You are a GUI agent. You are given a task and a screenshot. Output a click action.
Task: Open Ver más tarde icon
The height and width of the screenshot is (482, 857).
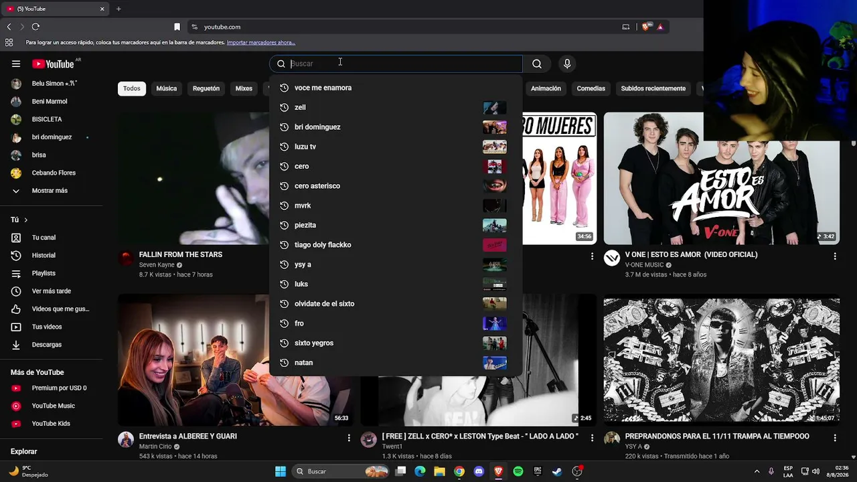tap(16, 291)
